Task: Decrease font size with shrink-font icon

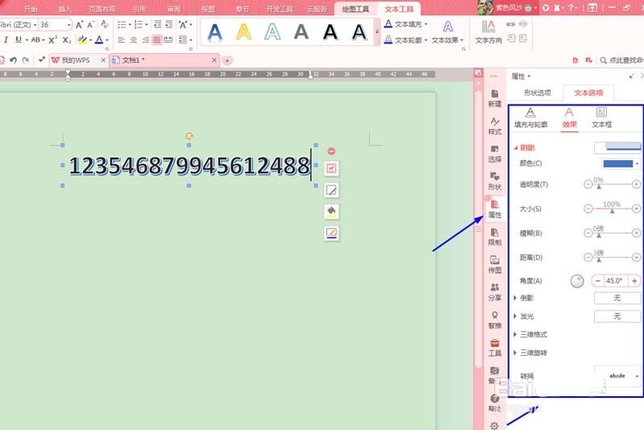Action: (x=91, y=25)
